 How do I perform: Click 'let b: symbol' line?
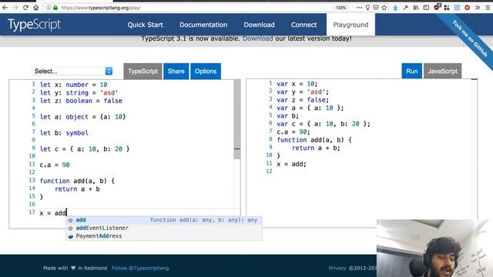pos(64,133)
